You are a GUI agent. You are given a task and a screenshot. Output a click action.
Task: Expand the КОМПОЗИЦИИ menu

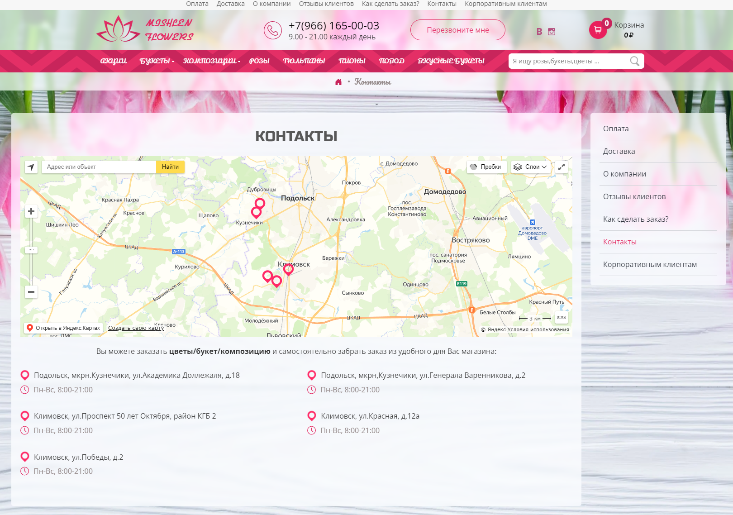[x=209, y=61]
